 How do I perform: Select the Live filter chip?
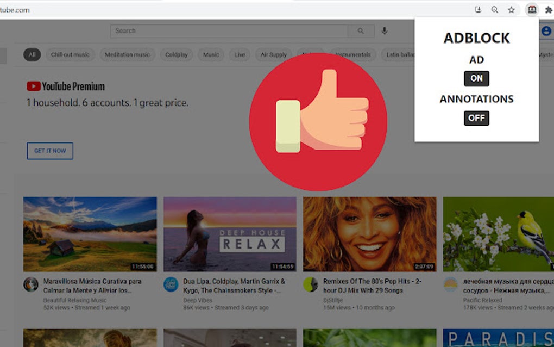click(x=239, y=54)
